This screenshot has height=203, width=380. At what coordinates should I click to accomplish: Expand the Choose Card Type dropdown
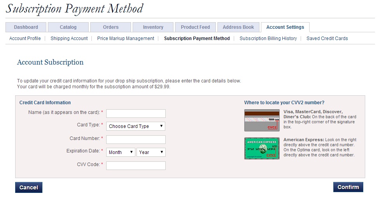click(136, 126)
